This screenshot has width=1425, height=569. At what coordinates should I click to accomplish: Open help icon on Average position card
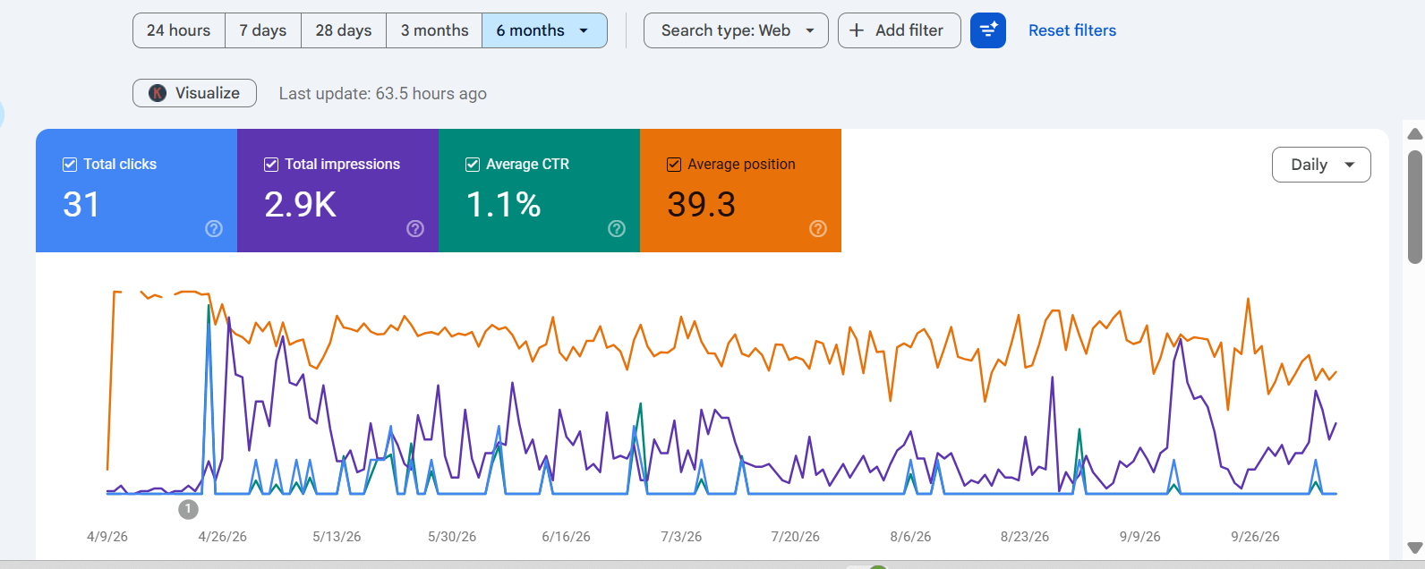(x=818, y=229)
